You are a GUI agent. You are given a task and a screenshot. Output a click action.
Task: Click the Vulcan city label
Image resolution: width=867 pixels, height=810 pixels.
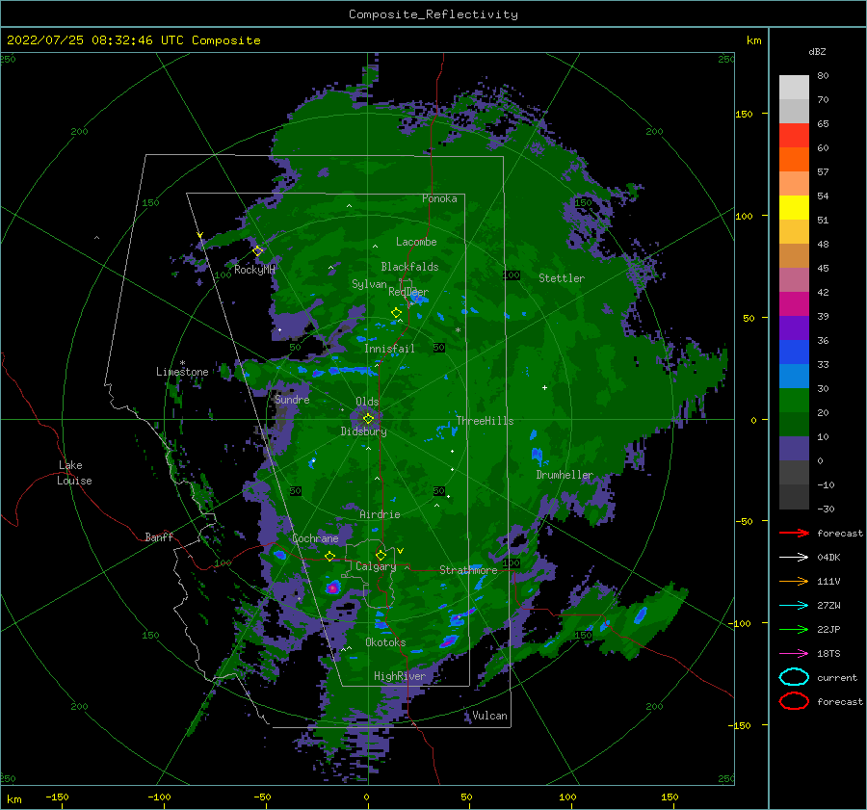pos(490,716)
